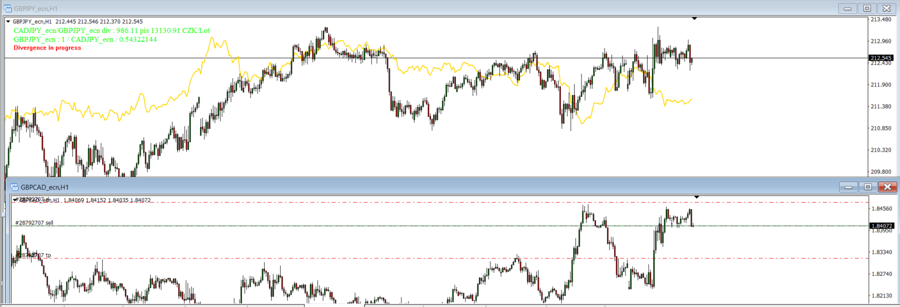The image size is (900, 307).
Task: Click the 1.84560 price scale value
Action: coord(882,209)
